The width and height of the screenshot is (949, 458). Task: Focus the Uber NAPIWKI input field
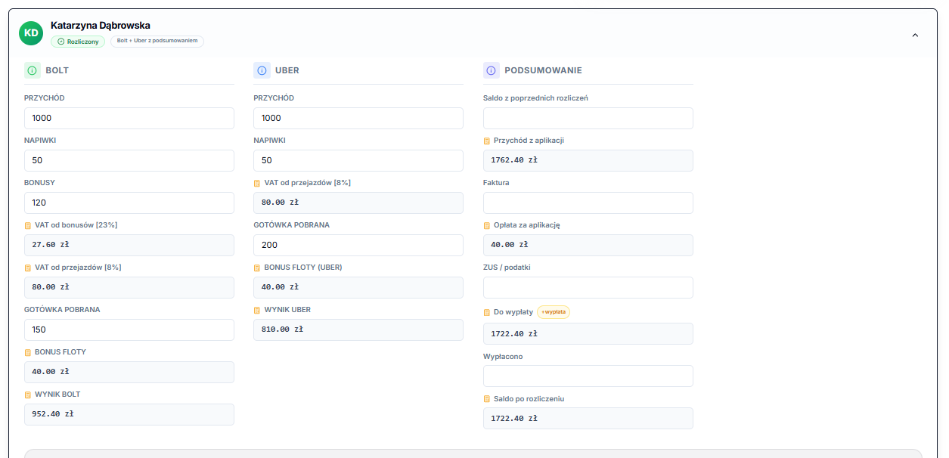tap(358, 160)
